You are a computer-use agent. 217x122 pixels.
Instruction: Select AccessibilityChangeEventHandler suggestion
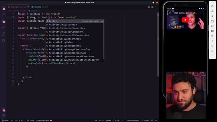[75, 49]
